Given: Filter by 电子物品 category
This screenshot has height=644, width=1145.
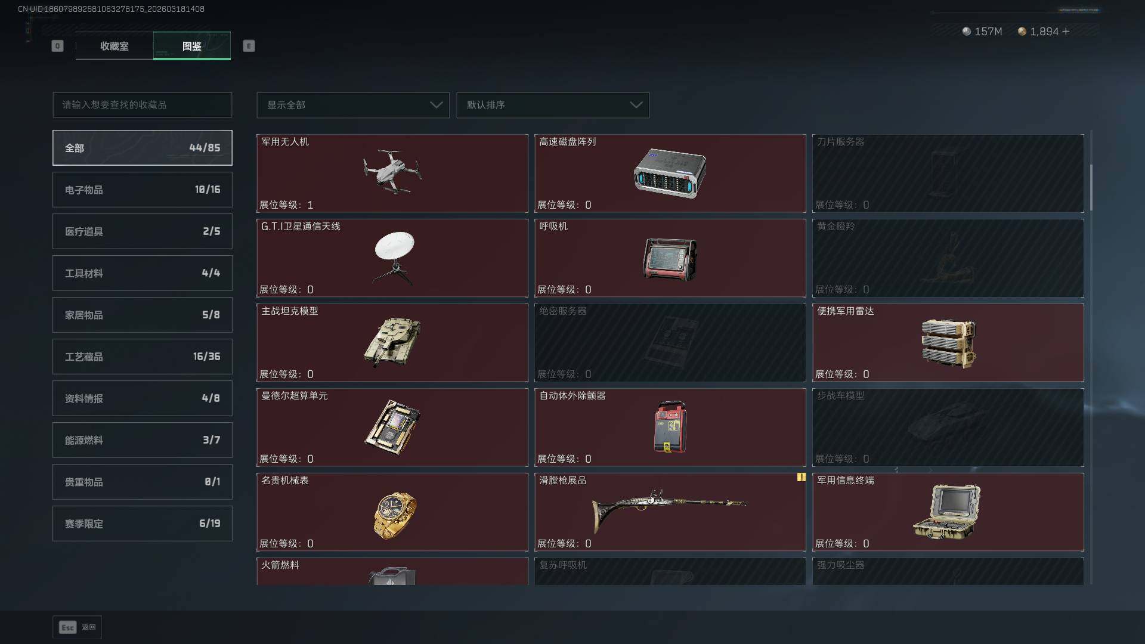Looking at the screenshot, I should click(143, 190).
